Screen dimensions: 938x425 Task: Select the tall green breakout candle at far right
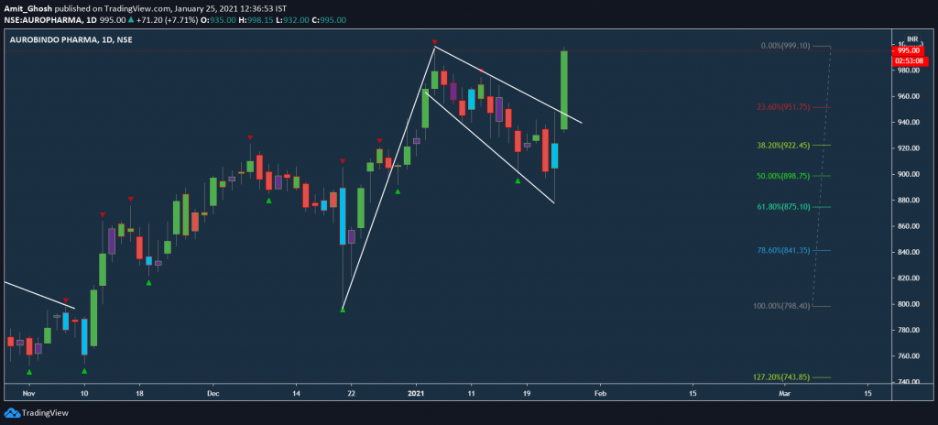pyautogui.click(x=564, y=90)
